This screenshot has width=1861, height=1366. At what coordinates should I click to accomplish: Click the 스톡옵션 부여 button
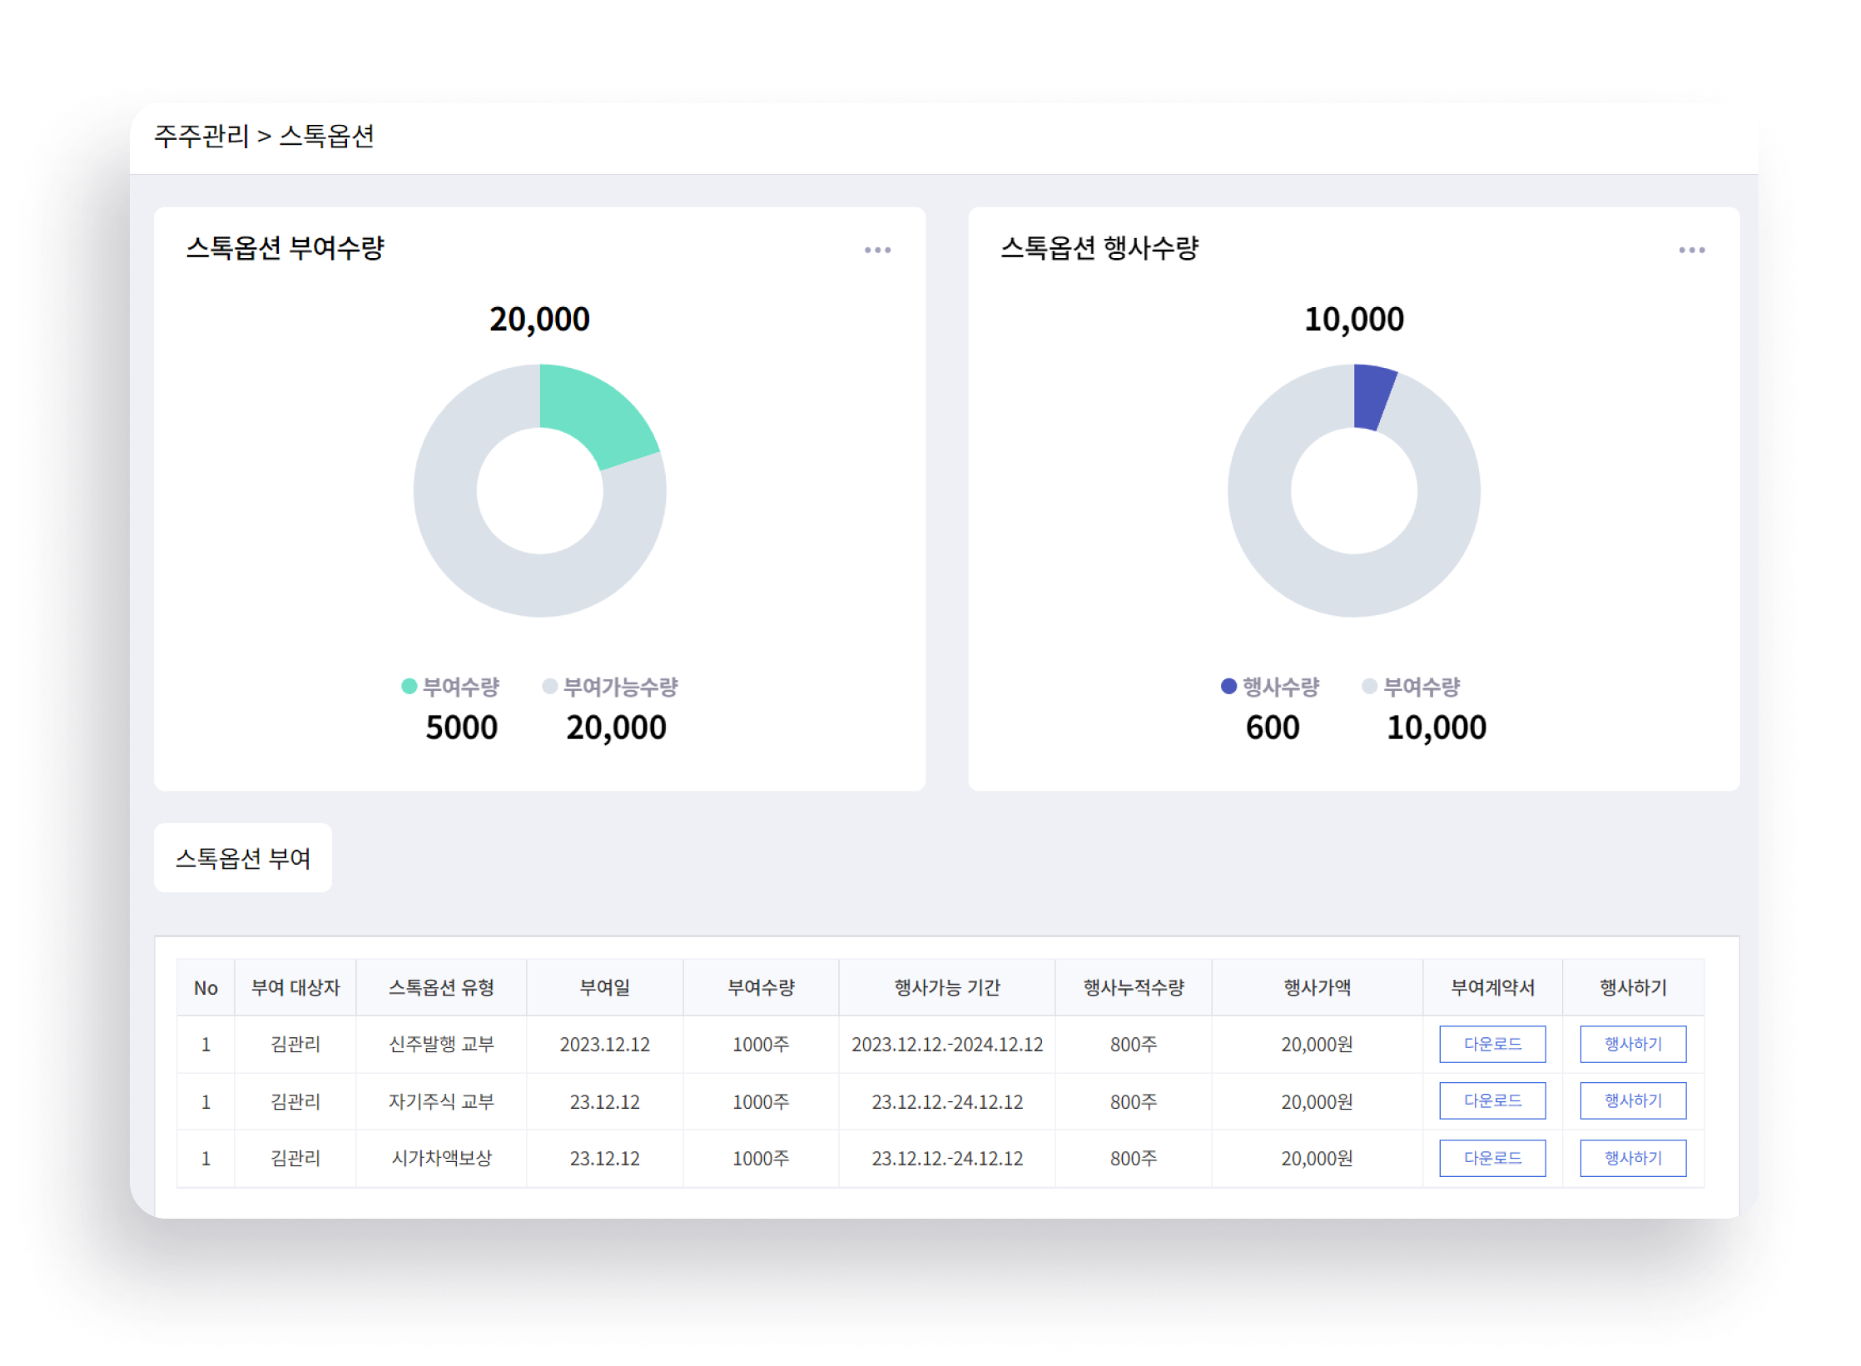click(243, 858)
